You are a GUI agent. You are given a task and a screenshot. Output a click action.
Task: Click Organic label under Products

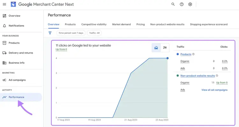pos(185,61)
